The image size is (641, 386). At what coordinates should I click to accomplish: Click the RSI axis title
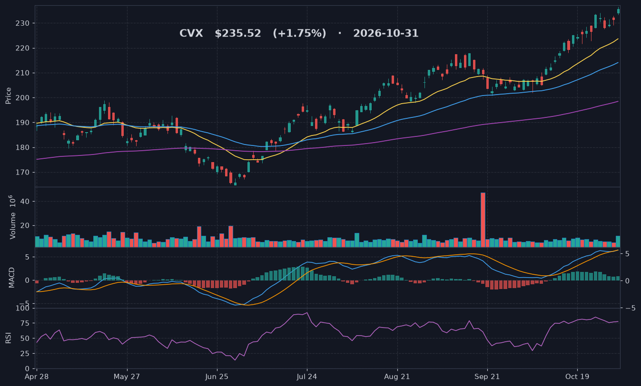tap(8, 338)
